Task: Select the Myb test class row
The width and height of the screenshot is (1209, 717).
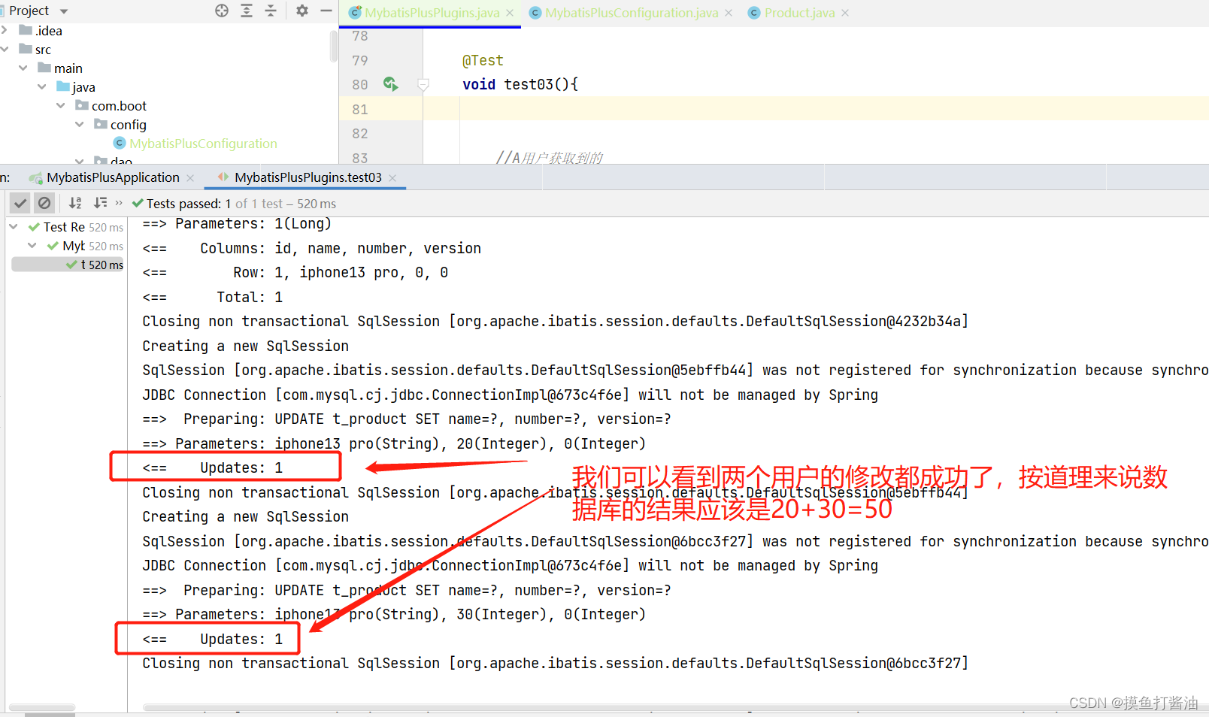Action: [85, 246]
